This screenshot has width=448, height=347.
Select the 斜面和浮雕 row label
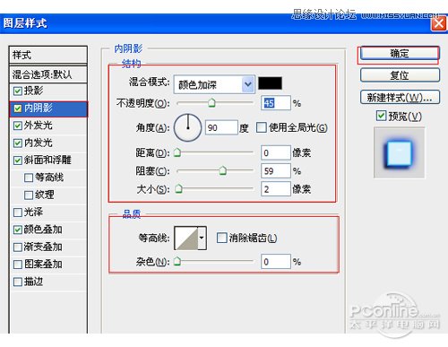47,160
